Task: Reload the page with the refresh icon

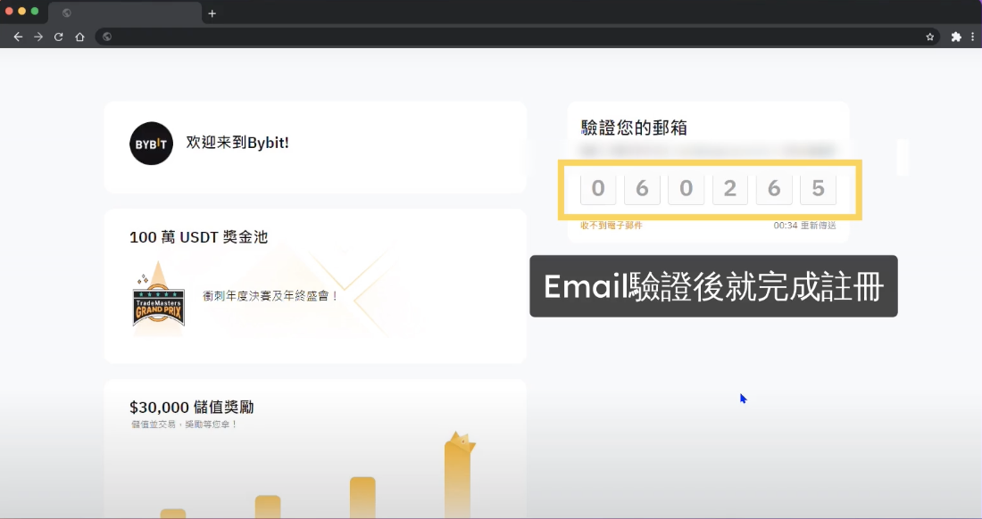Action: click(59, 37)
